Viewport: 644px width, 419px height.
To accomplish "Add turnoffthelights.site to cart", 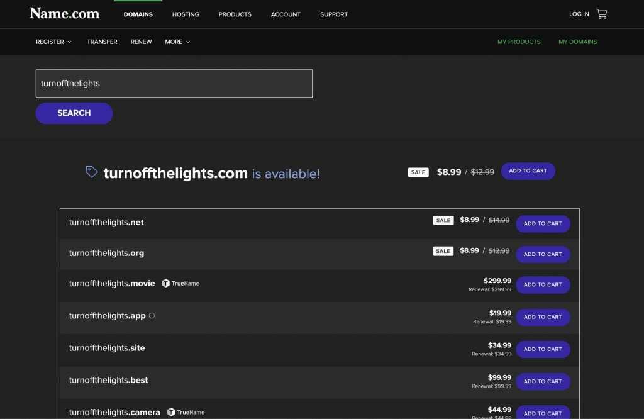I will click(543, 349).
